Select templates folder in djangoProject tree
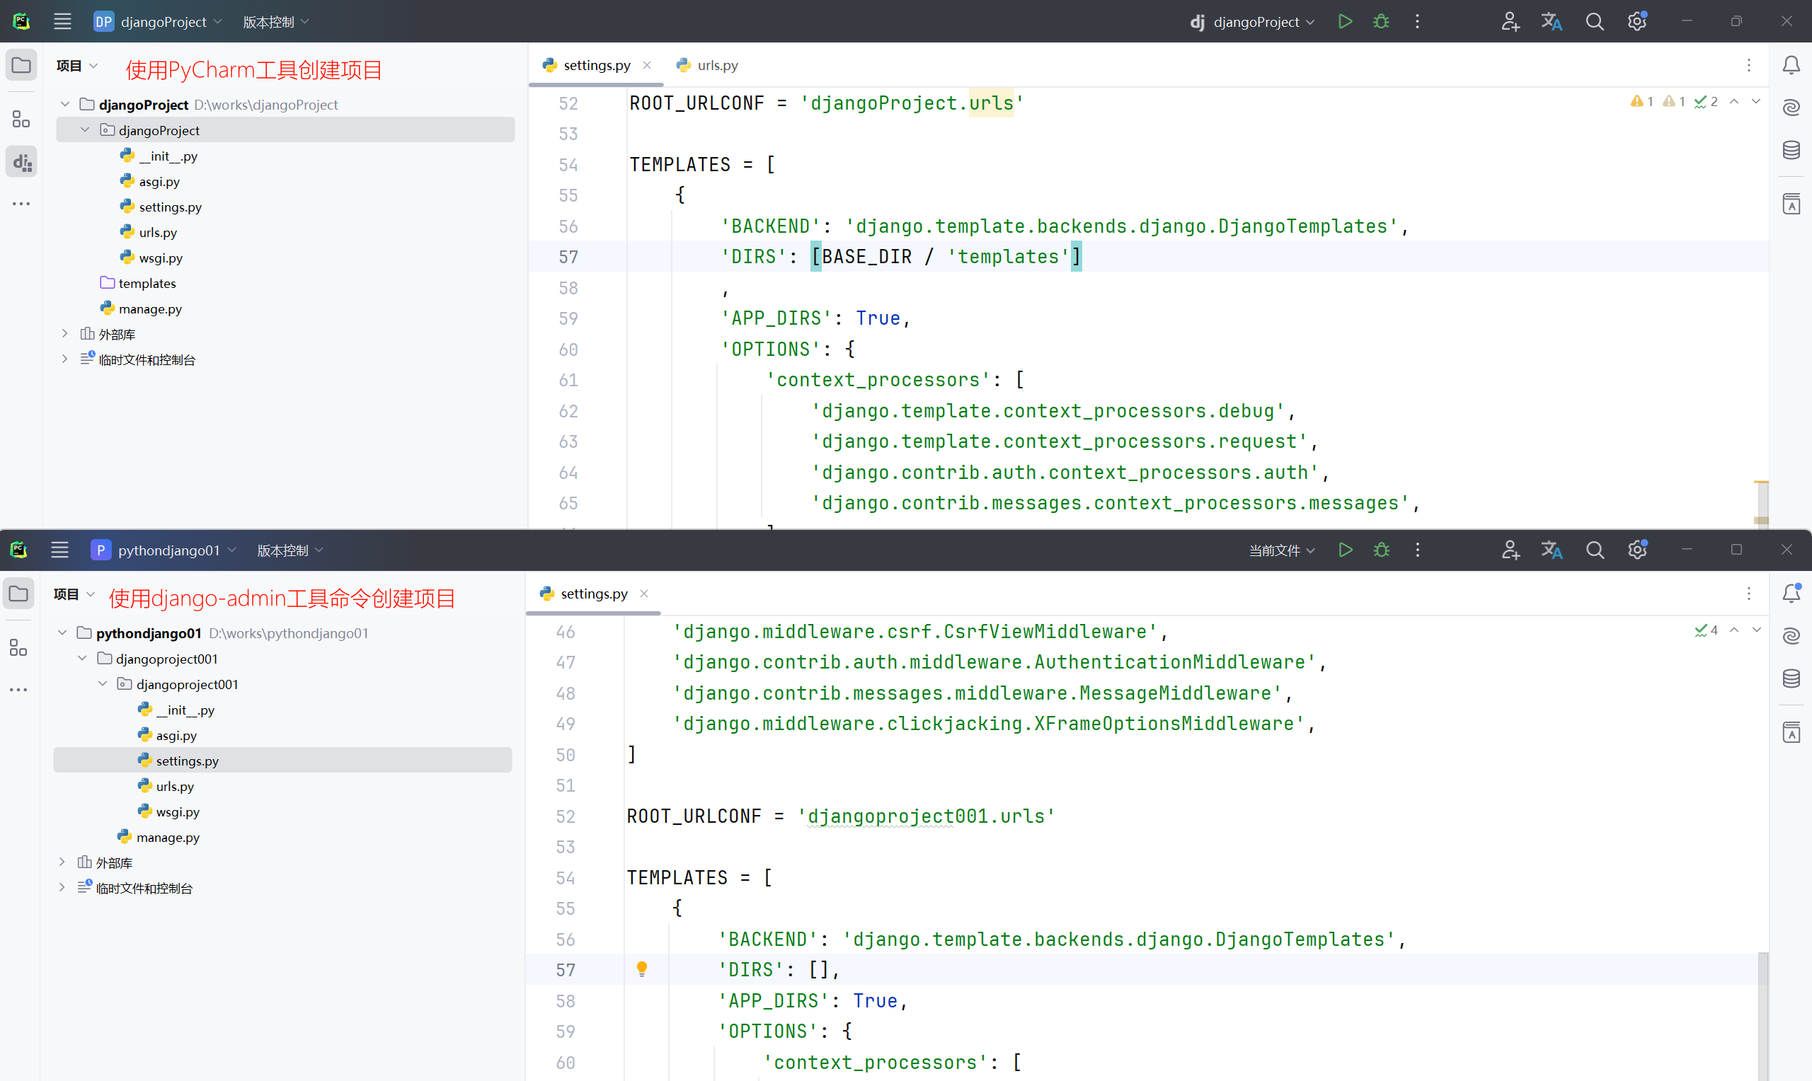The width and height of the screenshot is (1812, 1081). (139, 283)
